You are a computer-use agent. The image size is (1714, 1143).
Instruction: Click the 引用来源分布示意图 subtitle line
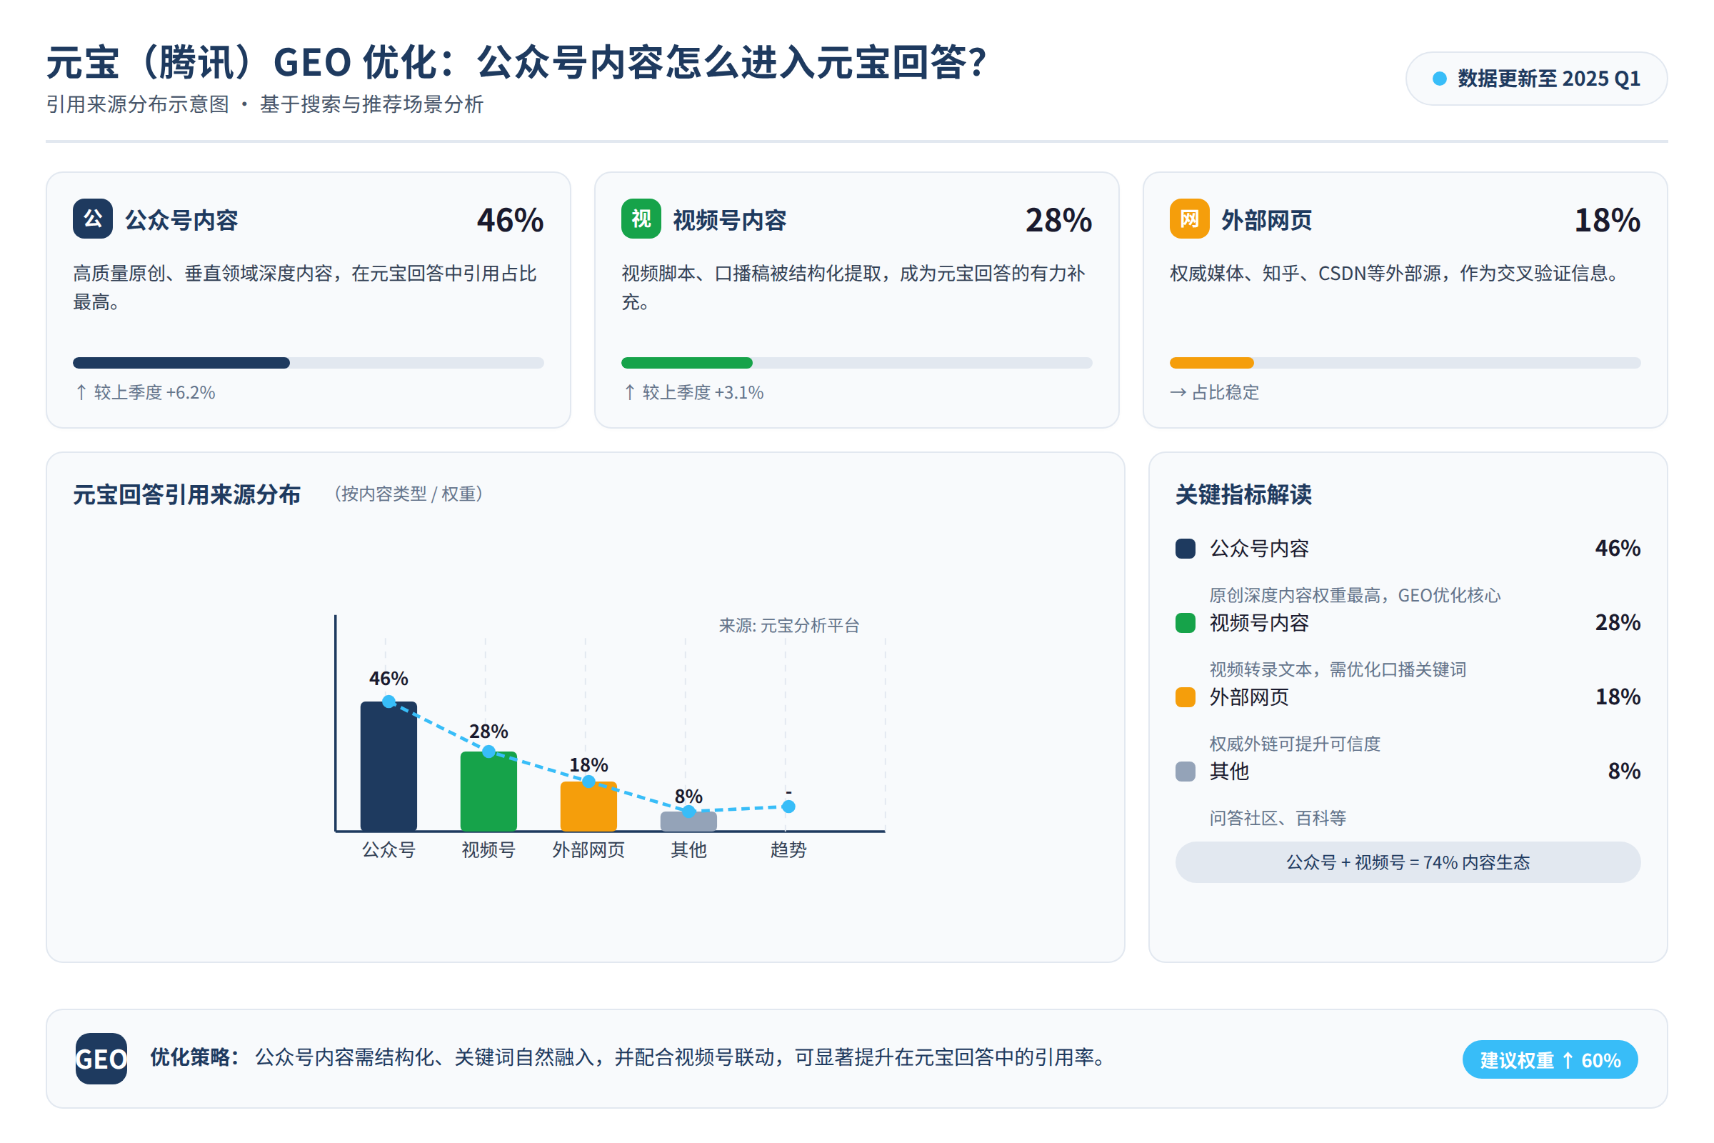(x=264, y=104)
